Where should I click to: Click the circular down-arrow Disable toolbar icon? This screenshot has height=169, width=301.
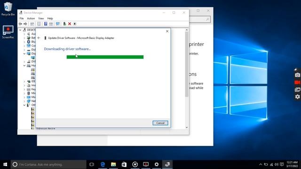[75, 24]
